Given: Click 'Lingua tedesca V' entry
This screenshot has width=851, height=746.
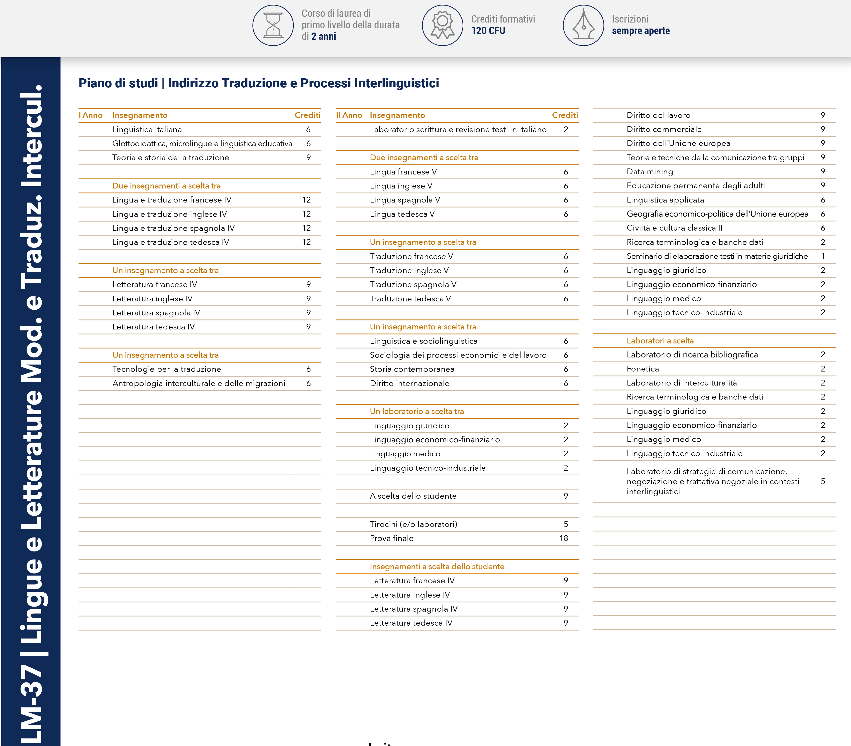Looking at the screenshot, I should 402,214.
